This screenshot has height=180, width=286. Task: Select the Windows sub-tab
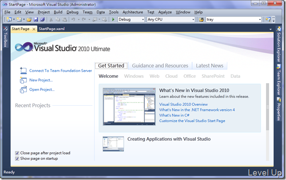click(134, 76)
